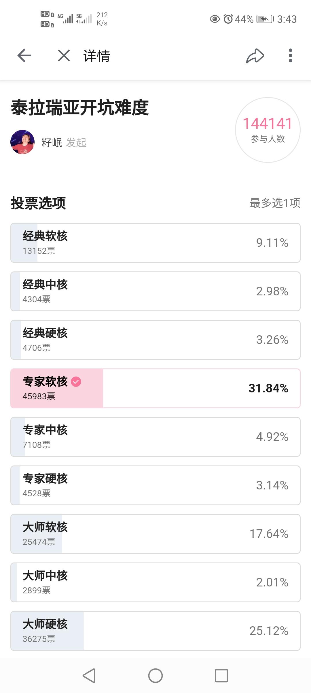The height and width of the screenshot is (693, 311).
Task: Open the share arrow icon
Action: coord(255,56)
